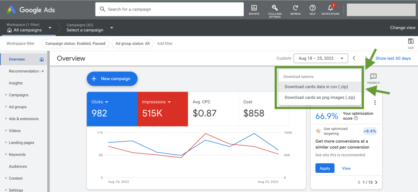
Task: Open the Impressions metric dropdown
Action: 157,102
